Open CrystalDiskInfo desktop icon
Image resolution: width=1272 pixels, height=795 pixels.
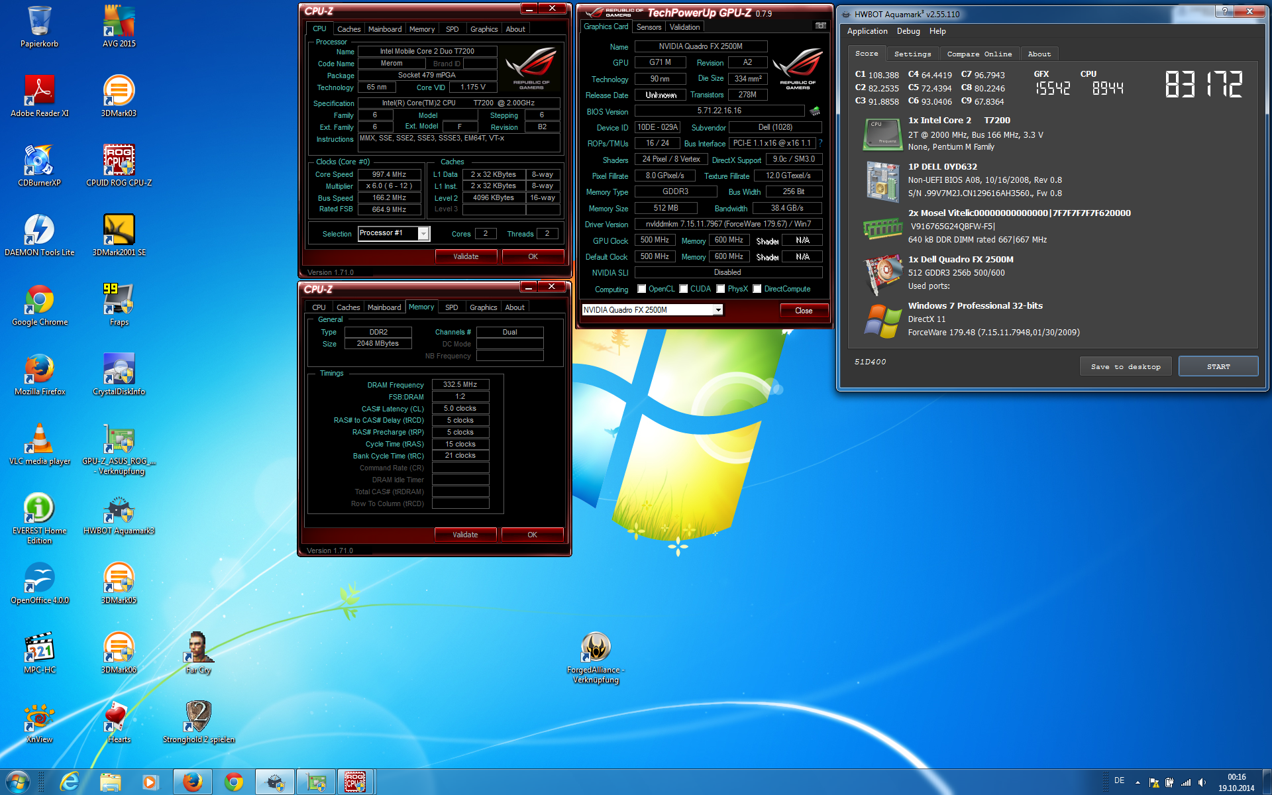[x=119, y=374]
